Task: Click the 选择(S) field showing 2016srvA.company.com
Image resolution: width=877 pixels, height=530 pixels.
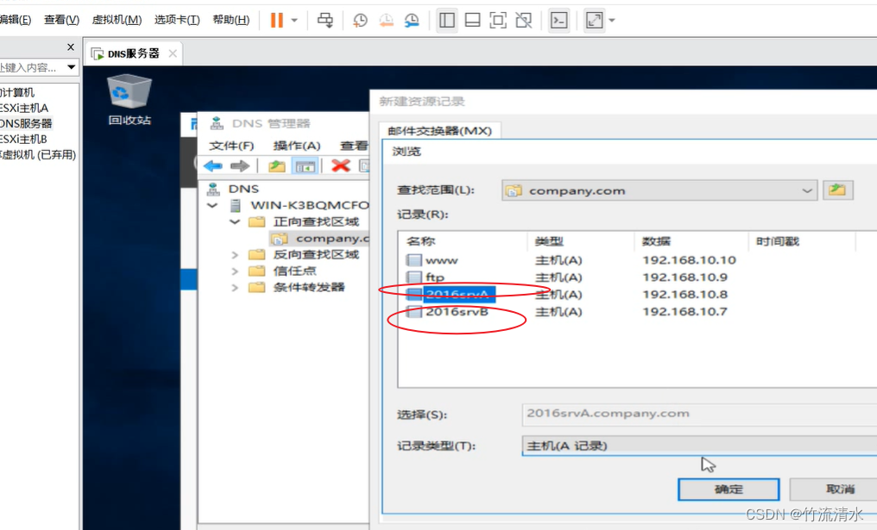Action: click(699, 414)
